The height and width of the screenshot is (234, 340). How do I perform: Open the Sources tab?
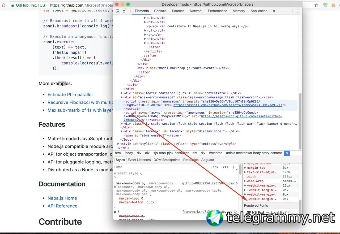click(178, 11)
